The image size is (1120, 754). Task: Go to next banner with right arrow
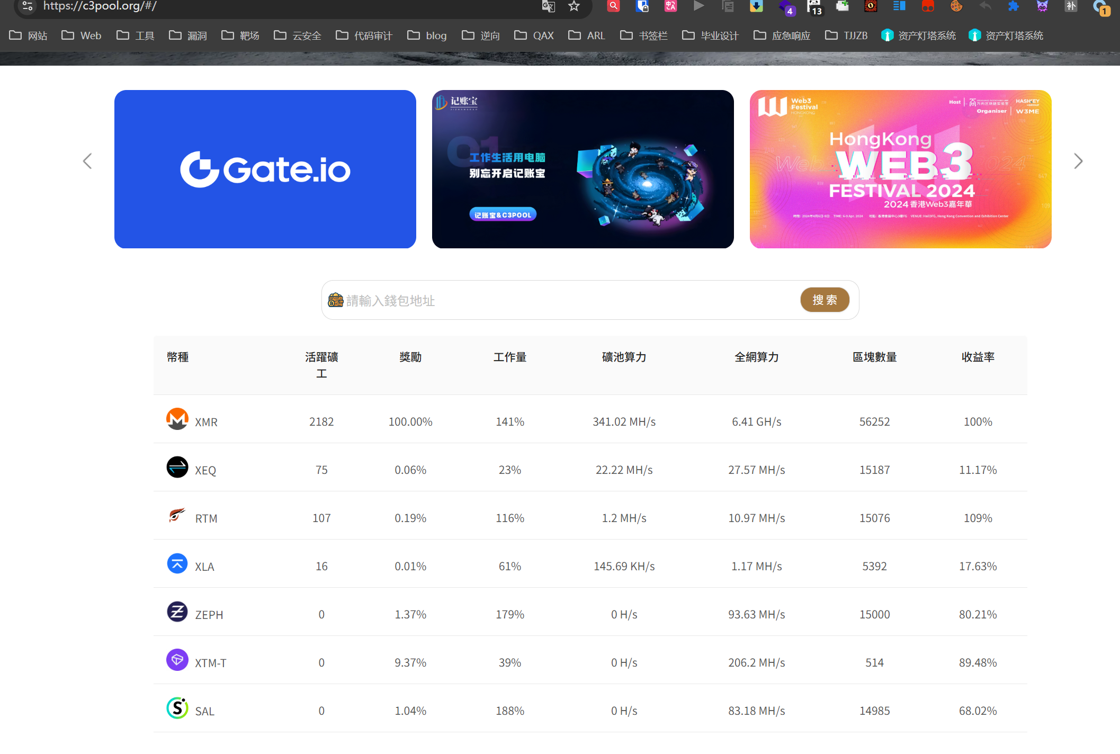[1078, 161]
